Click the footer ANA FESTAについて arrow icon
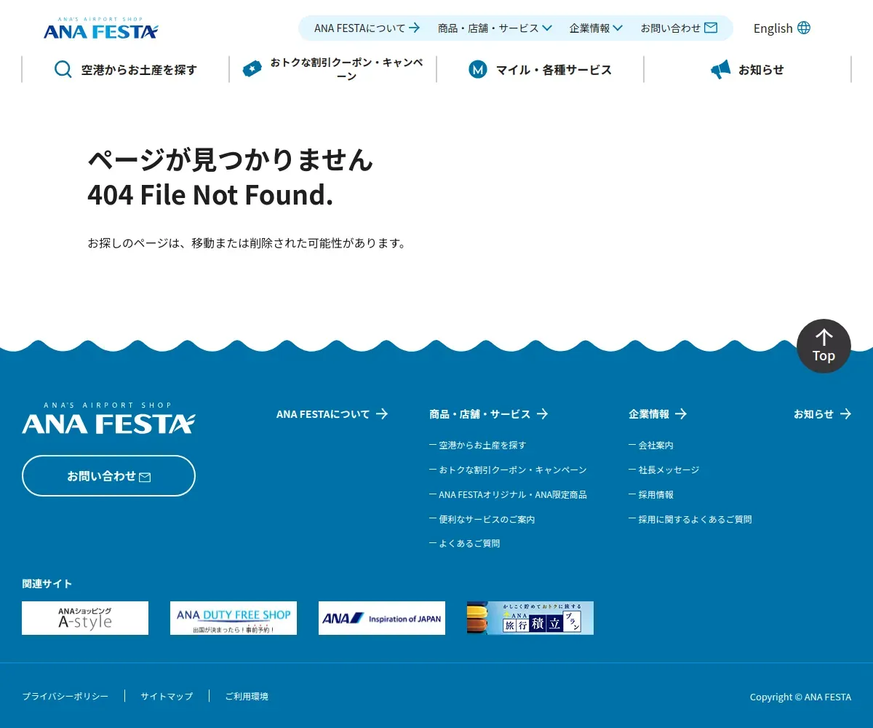 point(382,414)
